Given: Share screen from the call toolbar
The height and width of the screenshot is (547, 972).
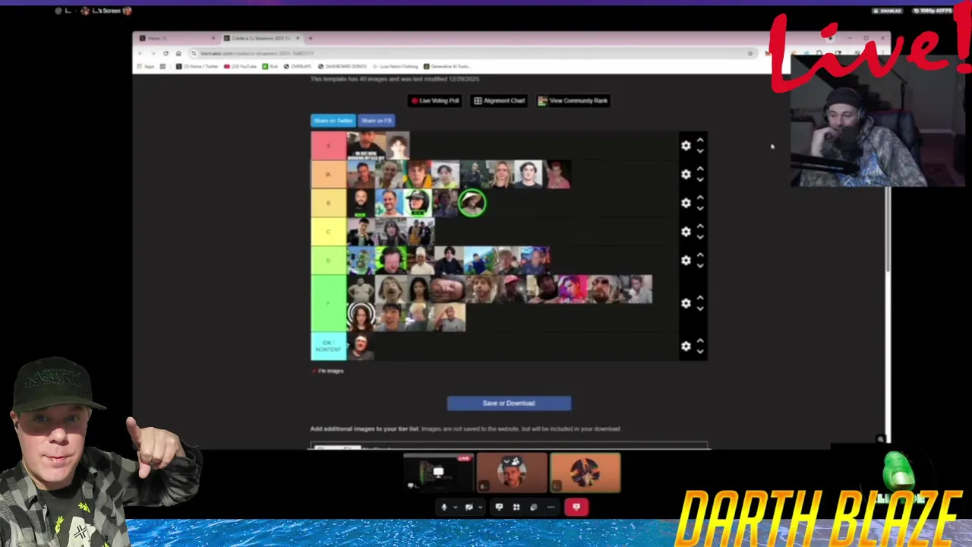Looking at the screenshot, I should 499,507.
